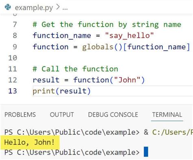This screenshot has height=160, width=193.
Task: Click line number 7 in gutter
Action: point(15,24)
